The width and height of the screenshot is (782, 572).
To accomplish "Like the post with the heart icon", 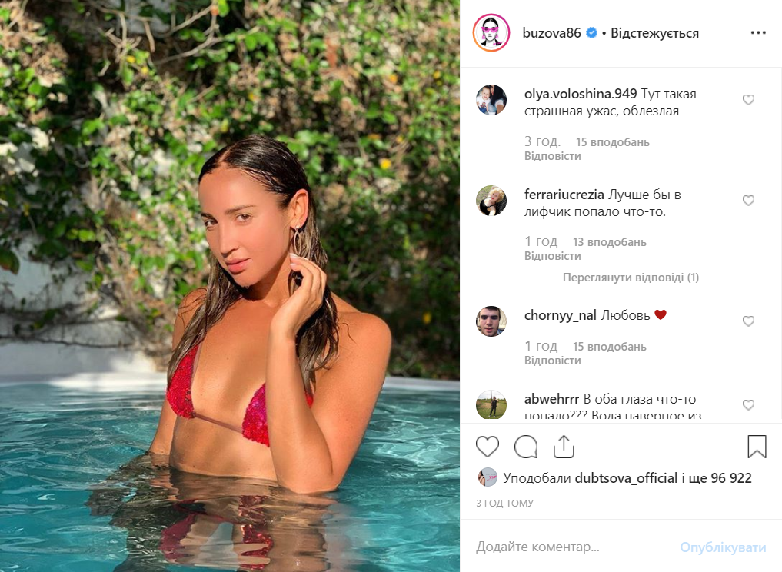I will click(488, 447).
